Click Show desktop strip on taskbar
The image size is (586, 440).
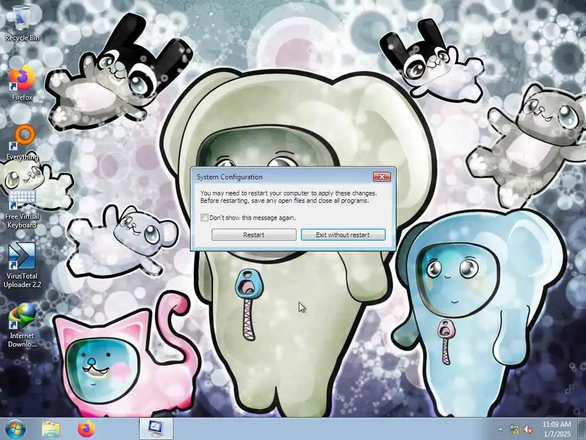pos(582,429)
